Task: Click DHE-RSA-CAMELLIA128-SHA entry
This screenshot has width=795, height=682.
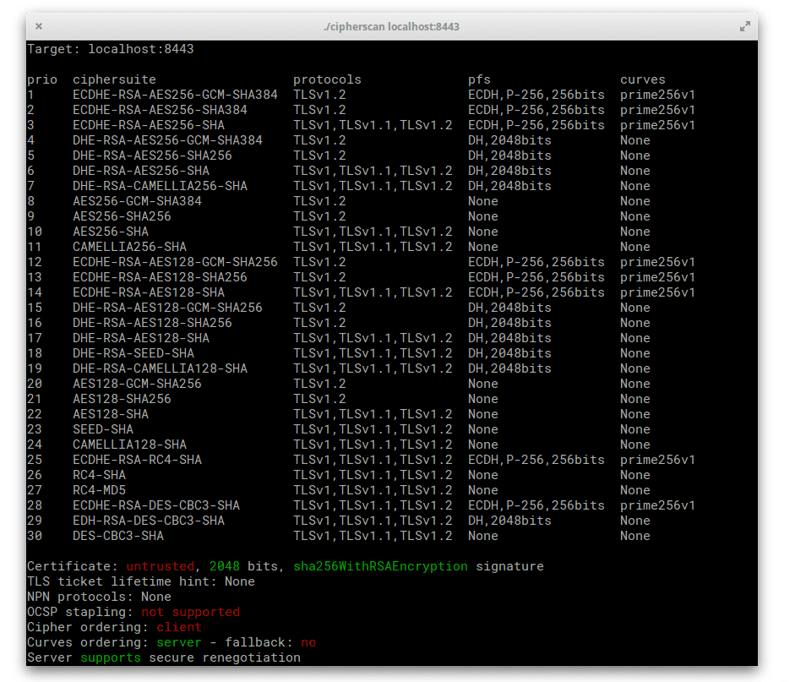Action: (161, 368)
